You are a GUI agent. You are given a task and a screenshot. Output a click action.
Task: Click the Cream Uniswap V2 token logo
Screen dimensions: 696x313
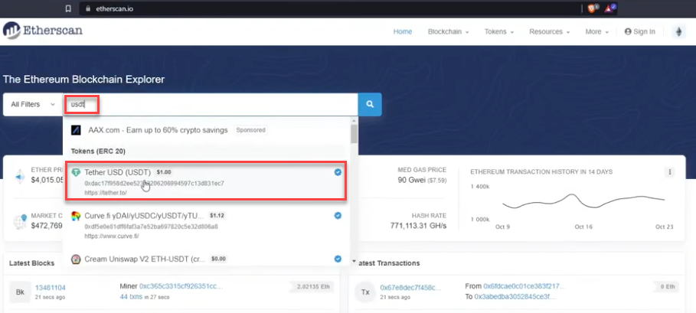pyautogui.click(x=76, y=259)
